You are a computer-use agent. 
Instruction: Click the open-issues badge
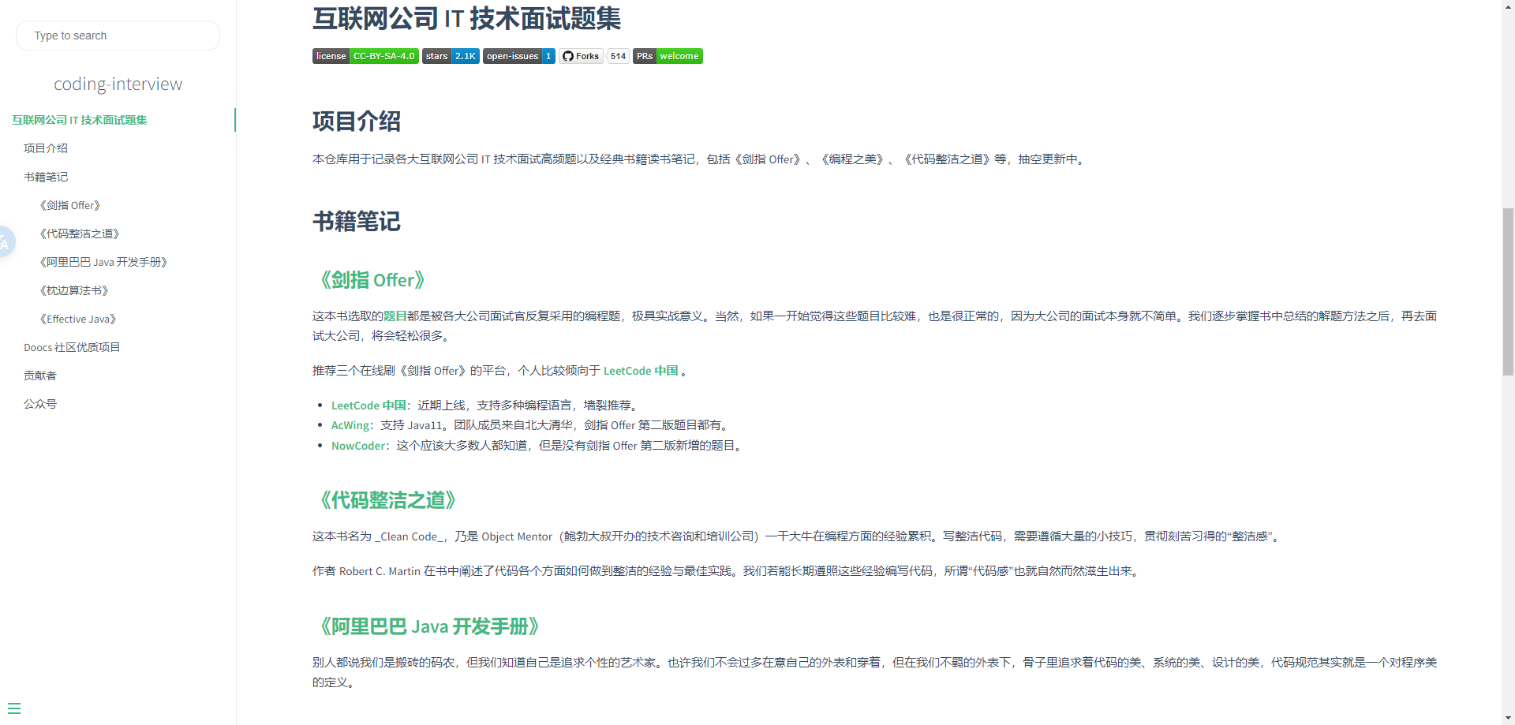pyautogui.click(x=518, y=56)
